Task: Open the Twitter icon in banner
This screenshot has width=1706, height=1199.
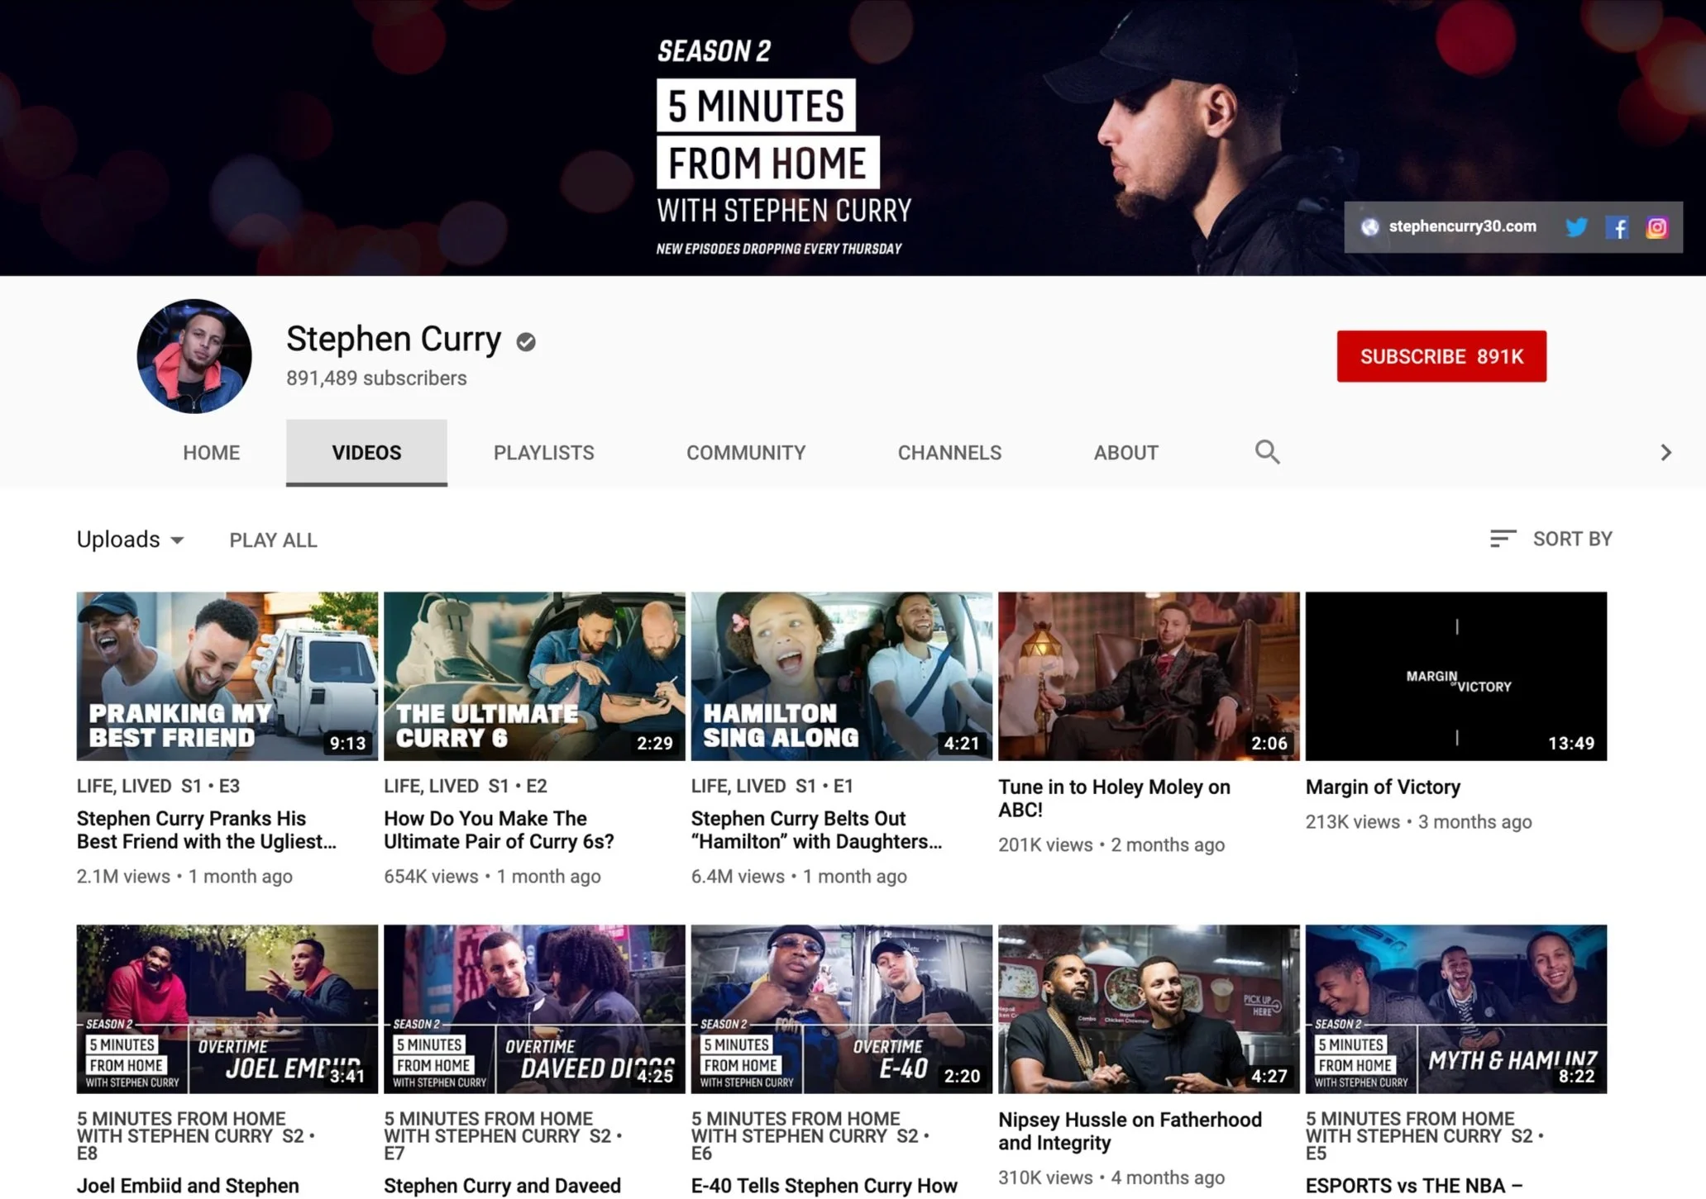Action: (x=1577, y=227)
